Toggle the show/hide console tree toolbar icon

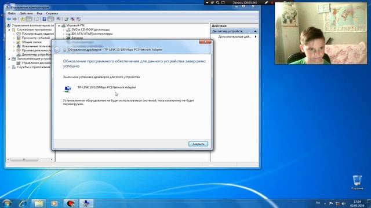click(x=29, y=19)
